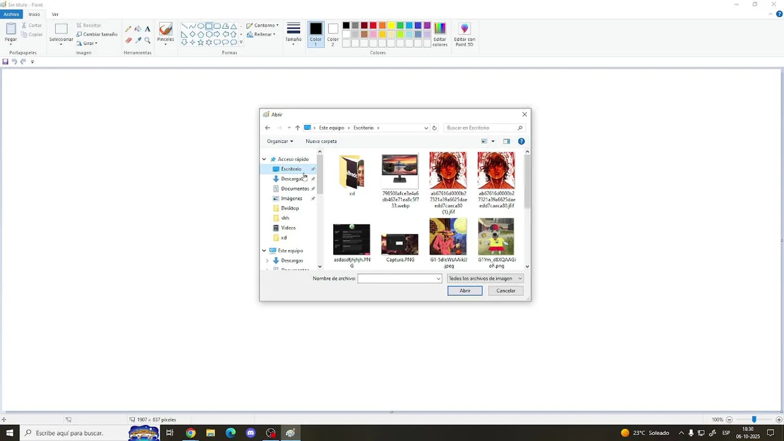Select the Text tool in Paint
Screen dimensions: 784x441
click(148, 29)
